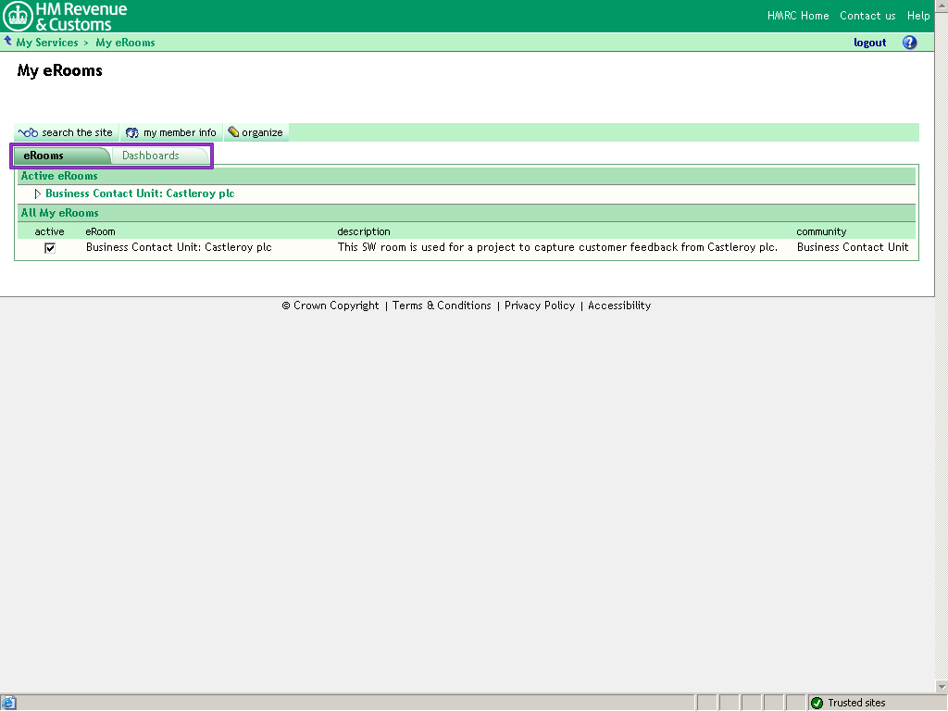
Task: Click the Internet Explorer page icon in status bar
Action: [9, 703]
